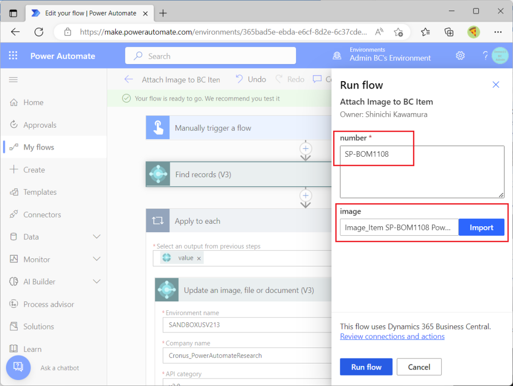Add this page to favorites
This screenshot has height=386, width=513.
[398, 32]
